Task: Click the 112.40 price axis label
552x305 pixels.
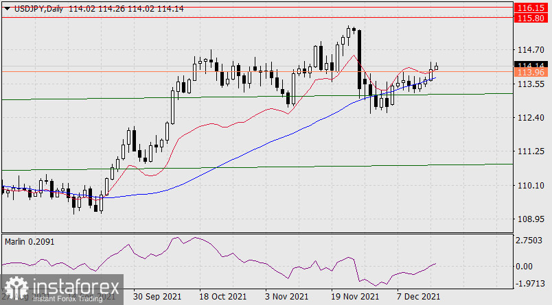Action: click(530, 118)
